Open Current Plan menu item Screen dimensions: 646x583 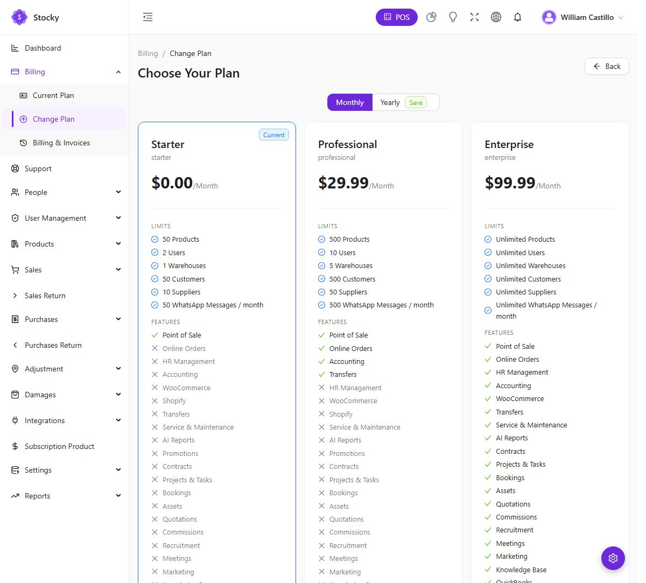[x=65, y=95]
